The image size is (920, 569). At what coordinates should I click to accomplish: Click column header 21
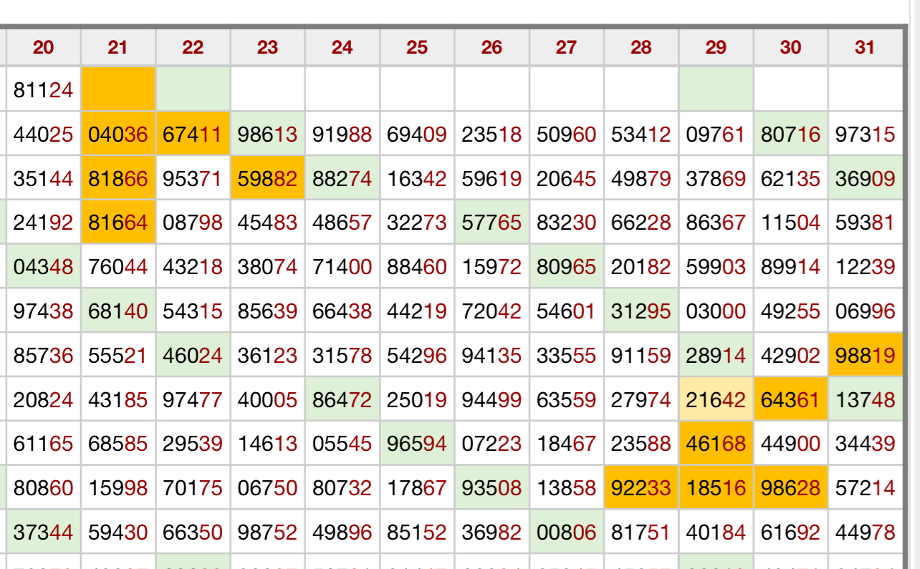click(118, 47)
